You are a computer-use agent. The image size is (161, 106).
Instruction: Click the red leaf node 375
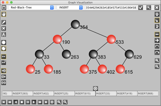(x=84, y=69)
